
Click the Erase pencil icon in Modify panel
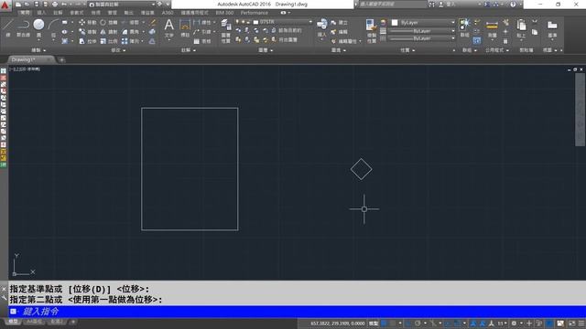[152, 22]
